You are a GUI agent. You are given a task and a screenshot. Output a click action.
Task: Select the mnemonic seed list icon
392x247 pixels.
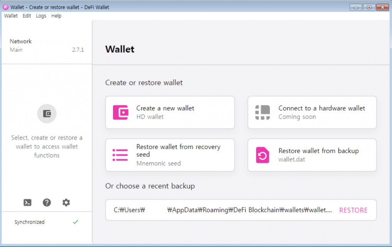click(x=121, y=155)
